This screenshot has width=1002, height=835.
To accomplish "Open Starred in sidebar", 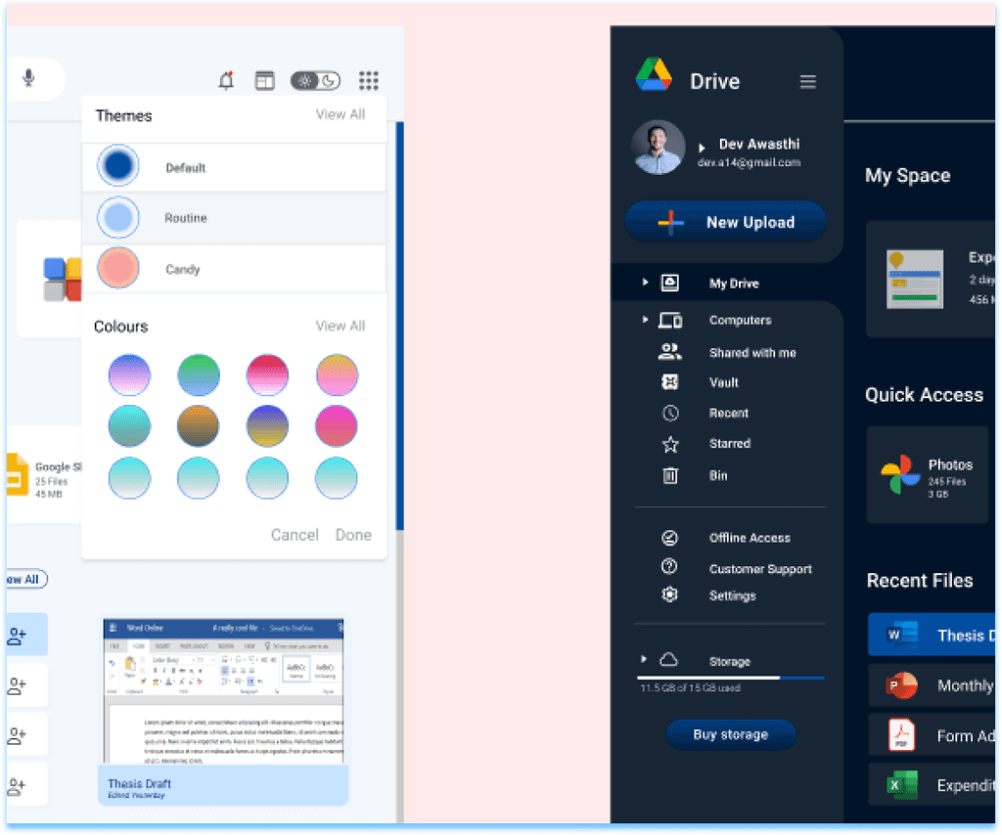I will (x=730, y=443).
